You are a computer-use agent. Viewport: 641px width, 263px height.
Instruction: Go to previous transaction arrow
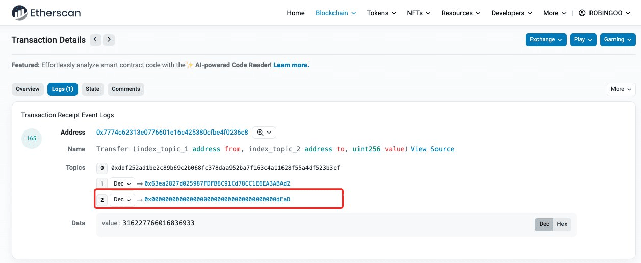95,40
